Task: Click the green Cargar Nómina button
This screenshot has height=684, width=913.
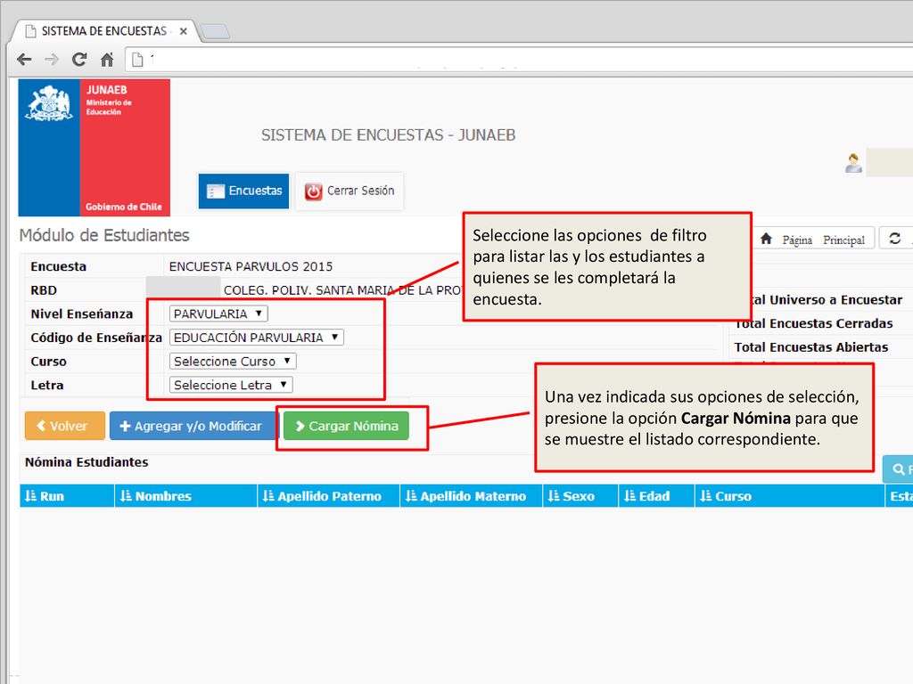Action: [x=347, y=426]
